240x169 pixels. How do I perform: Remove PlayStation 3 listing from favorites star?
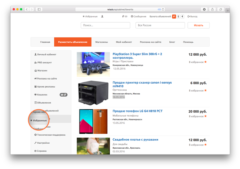click(206, 62)
